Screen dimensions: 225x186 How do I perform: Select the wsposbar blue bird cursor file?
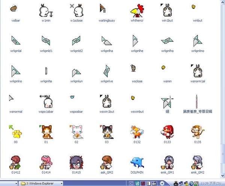(x=72, y=97)
